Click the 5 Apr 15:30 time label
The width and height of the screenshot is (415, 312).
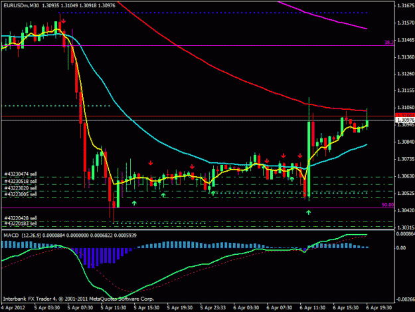coord(147,307)
